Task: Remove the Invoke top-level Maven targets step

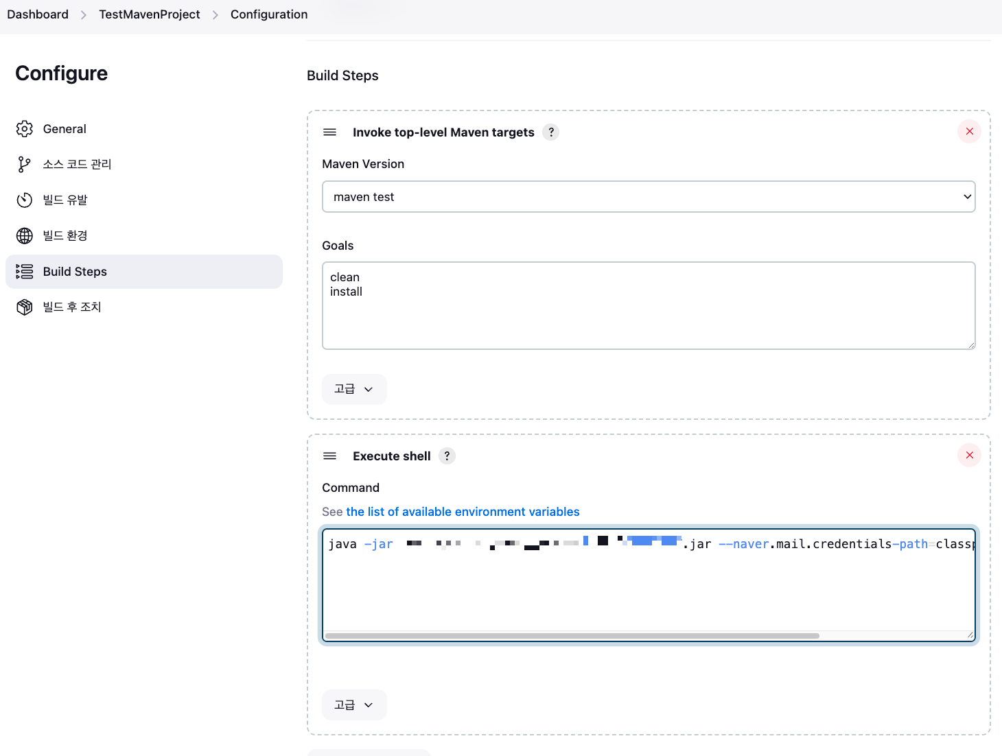Action: [969, 132]
